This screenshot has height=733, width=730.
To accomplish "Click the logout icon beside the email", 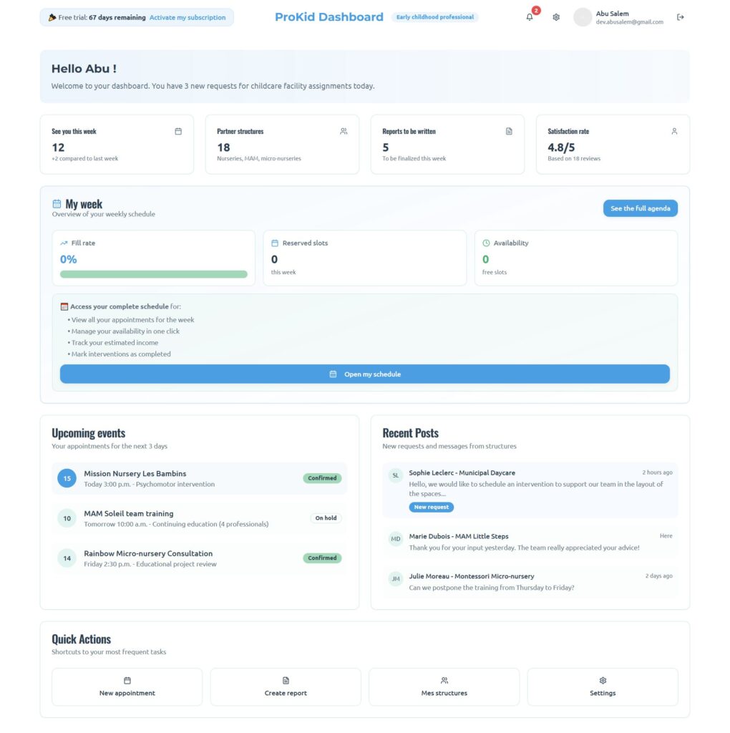I will [680, 17].
